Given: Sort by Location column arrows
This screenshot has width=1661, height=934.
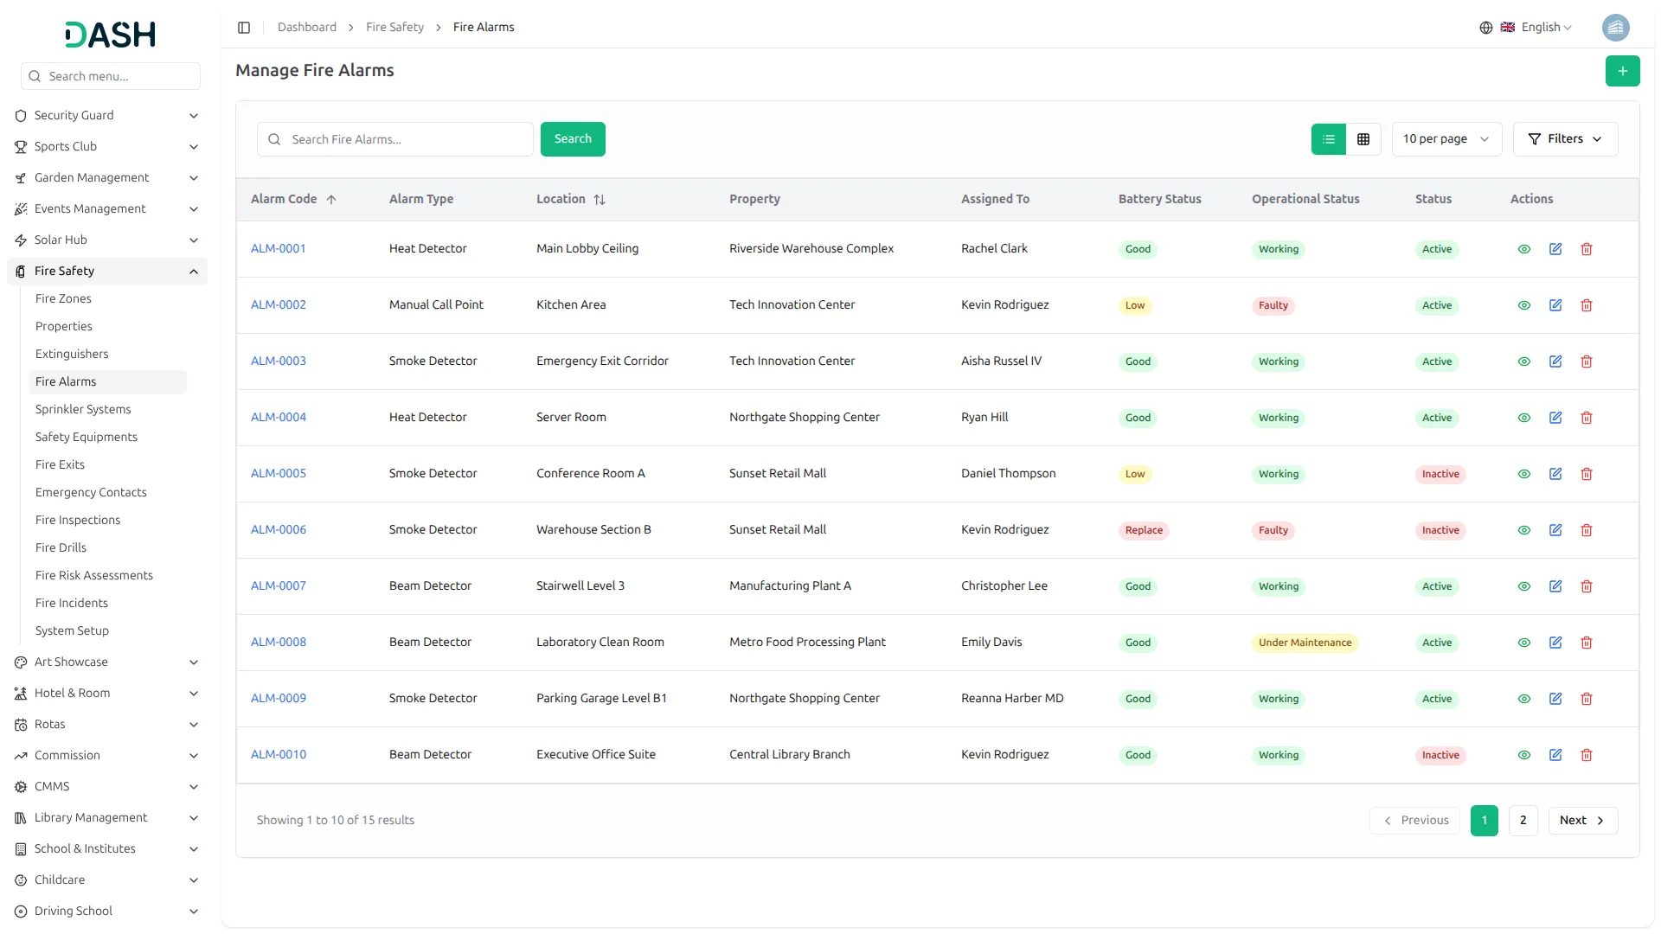Looking at the screenshot, I should (600, 200).
